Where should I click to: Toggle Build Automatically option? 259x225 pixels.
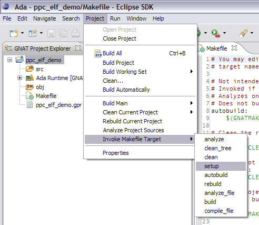(140, 90)
